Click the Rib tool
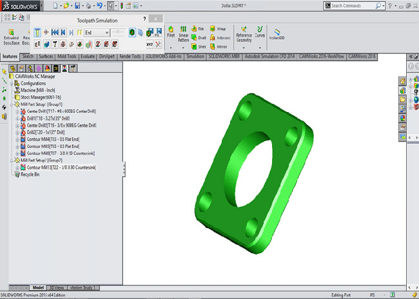 [x=198, y=28]
